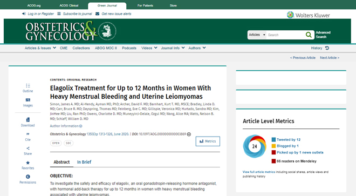Switch to the Store tab
Viewport: 356px width, 196px height.
pyautogui.click(x=173, y=5)
